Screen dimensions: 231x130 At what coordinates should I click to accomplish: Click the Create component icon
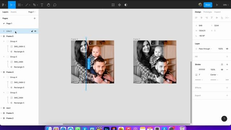coord(119,5)
